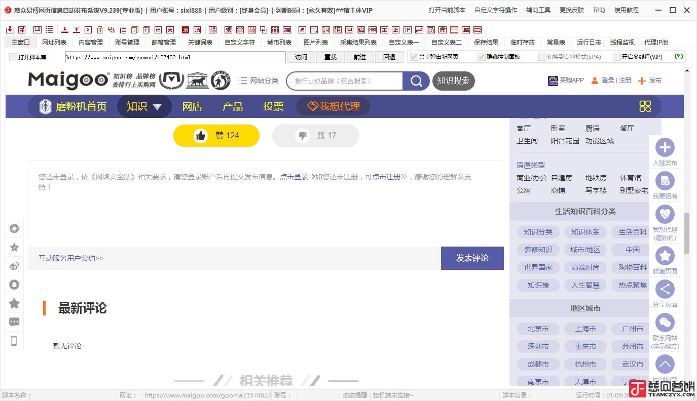Screen dimensions: 697x401
Task: Click the URL address field
Action: click(x=175, y=57)
